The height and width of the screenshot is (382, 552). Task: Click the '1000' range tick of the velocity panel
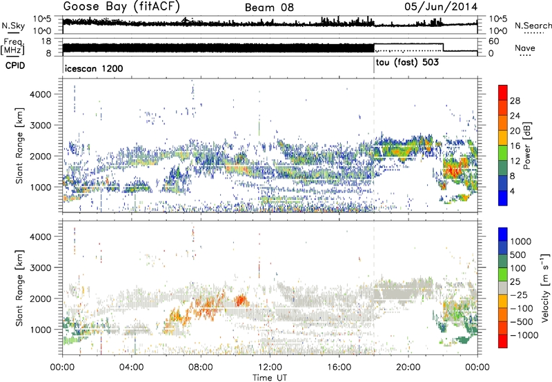click(x=40, y=330)
